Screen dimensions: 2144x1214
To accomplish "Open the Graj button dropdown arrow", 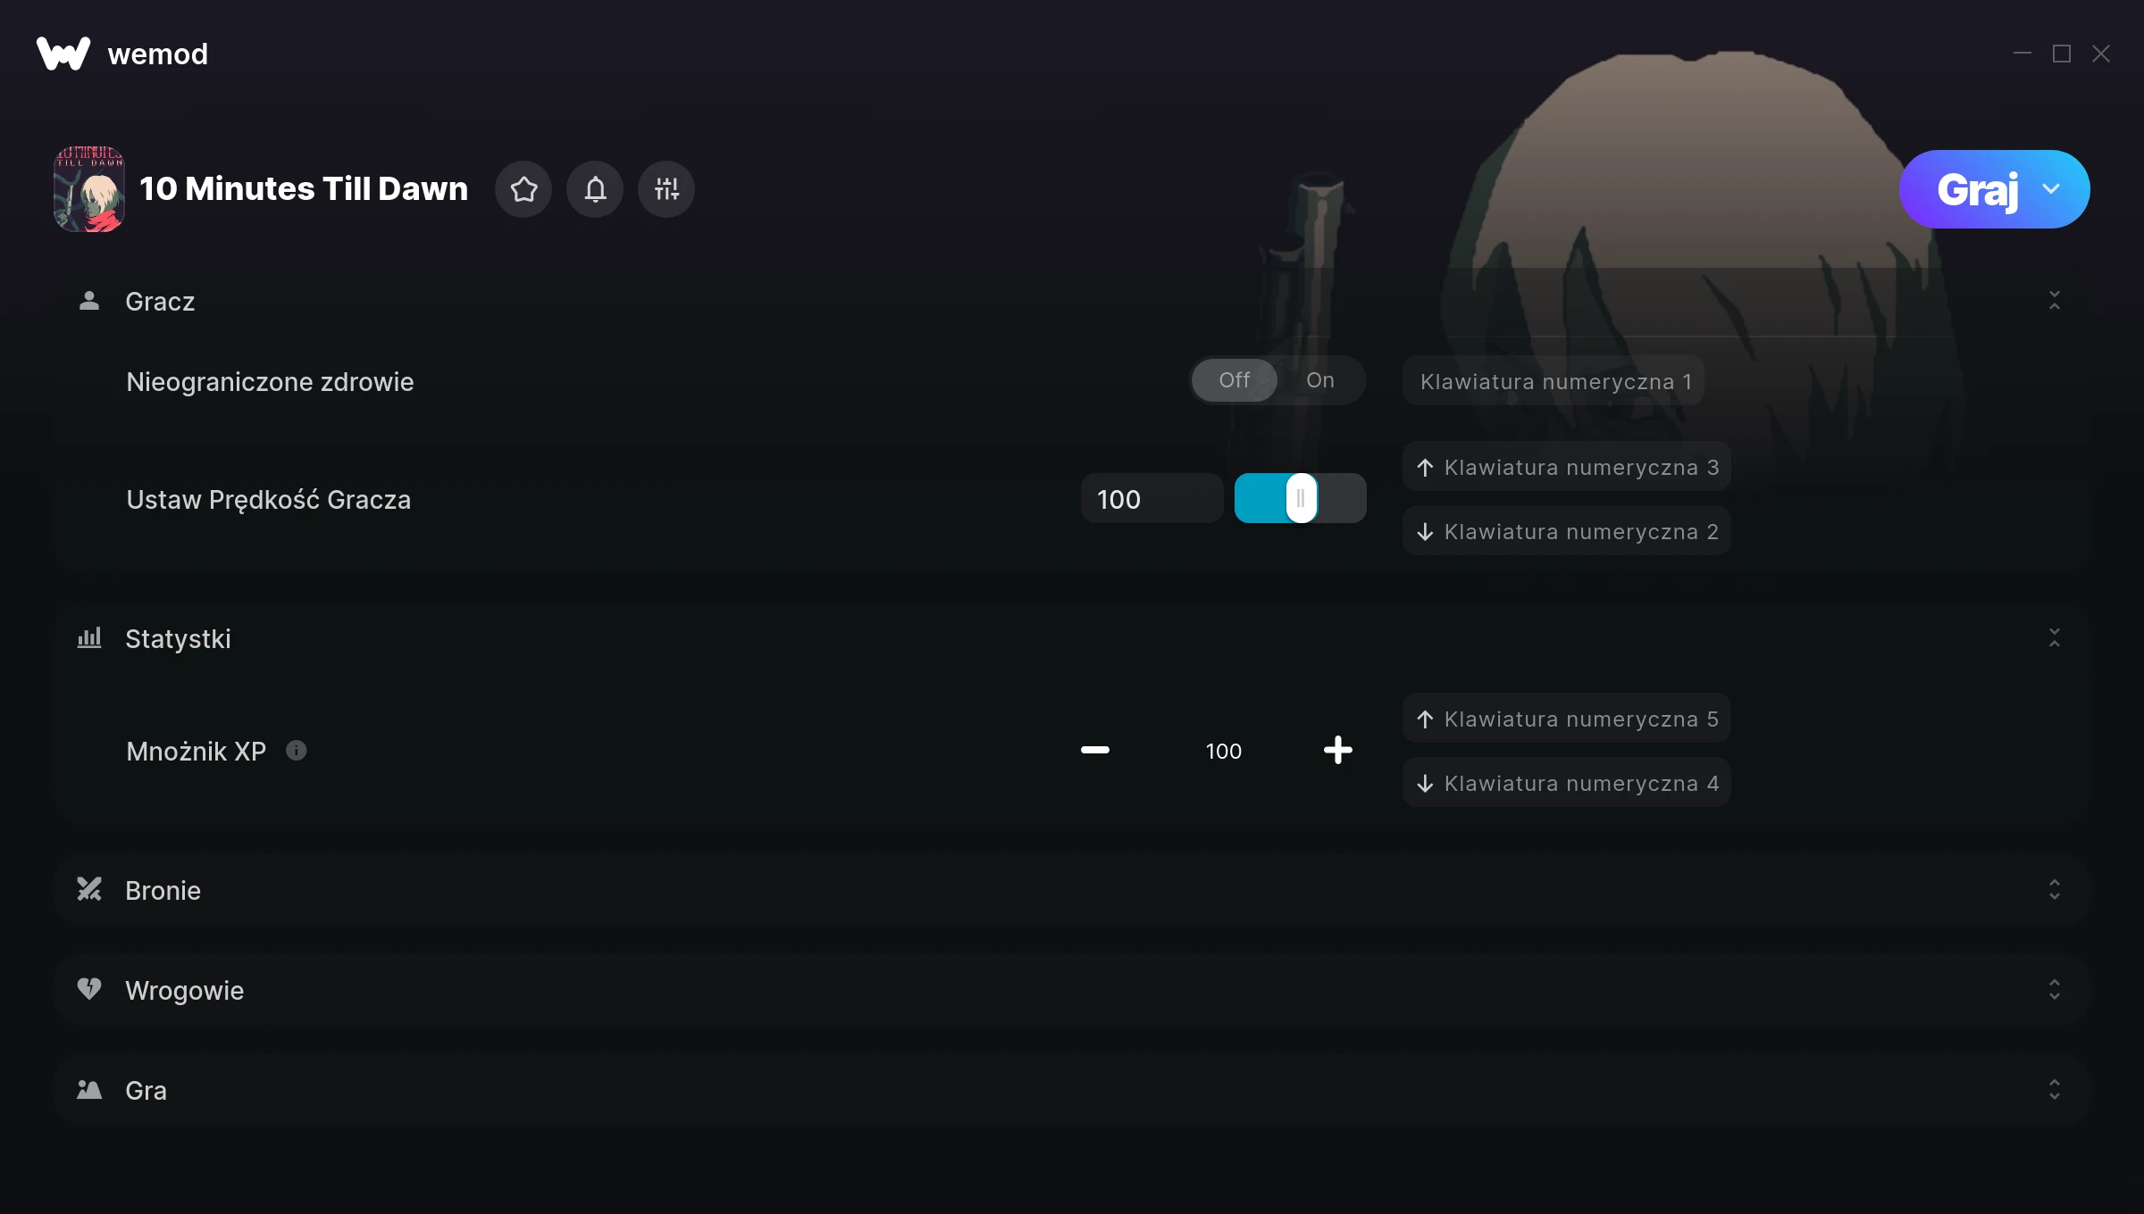I will (2051, 189).
